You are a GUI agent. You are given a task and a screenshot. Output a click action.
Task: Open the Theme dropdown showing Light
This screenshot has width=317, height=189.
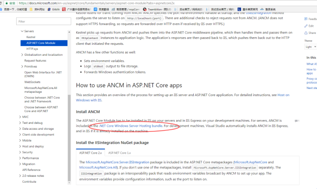(311, 47)
